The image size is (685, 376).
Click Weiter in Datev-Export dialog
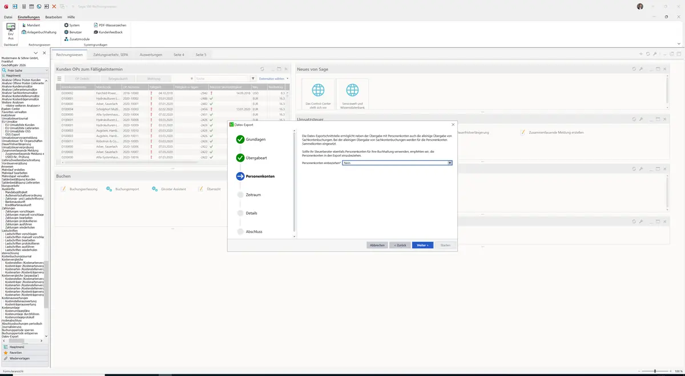[422, 245]
